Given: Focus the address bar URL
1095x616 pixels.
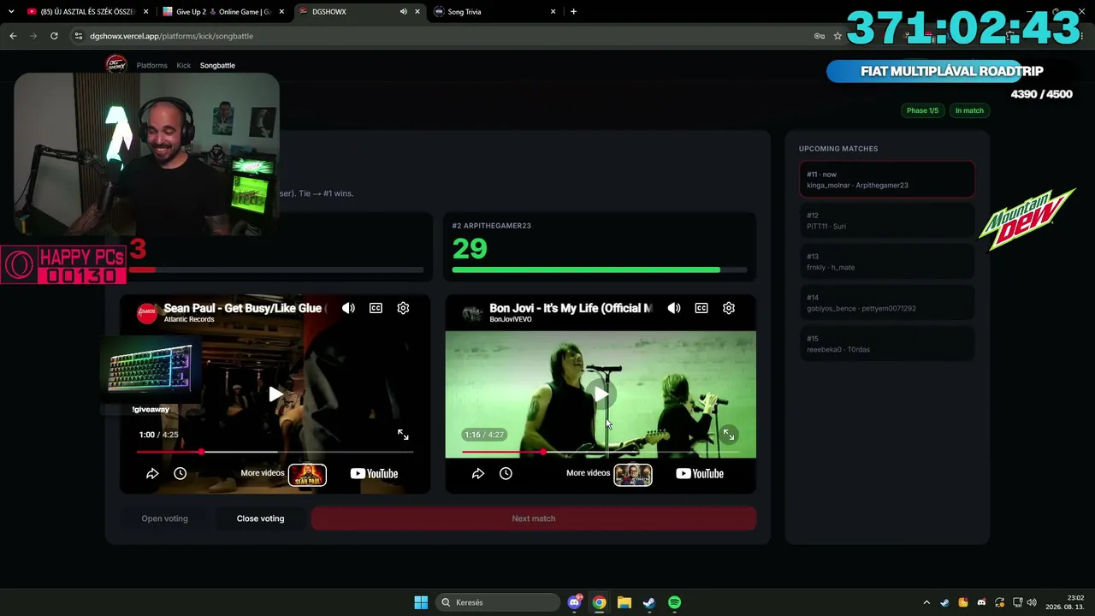Looking at the screenshot, I should pos(171,36).
